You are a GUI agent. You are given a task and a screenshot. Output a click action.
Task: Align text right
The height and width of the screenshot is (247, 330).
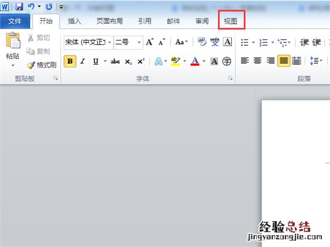271,61
